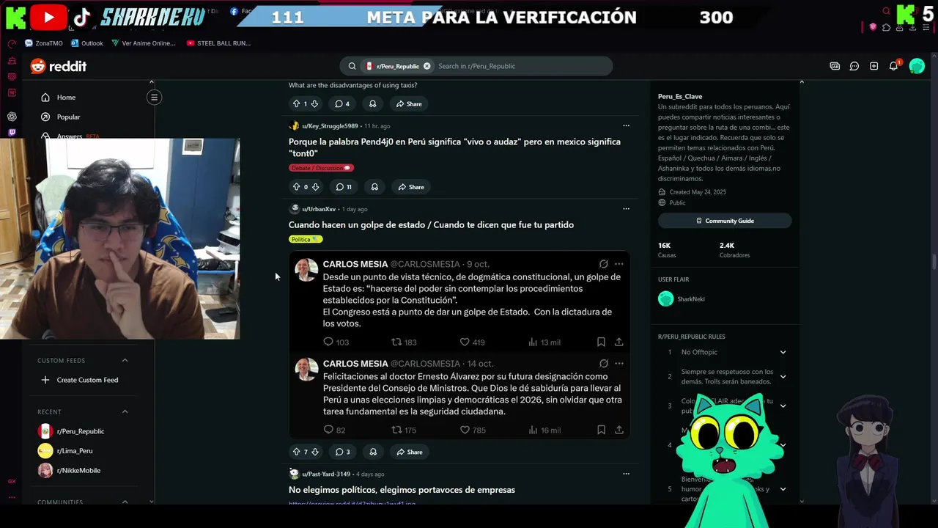Open the browser easy setup sliders icon
The image size is (938, 528).
point(927,27)
